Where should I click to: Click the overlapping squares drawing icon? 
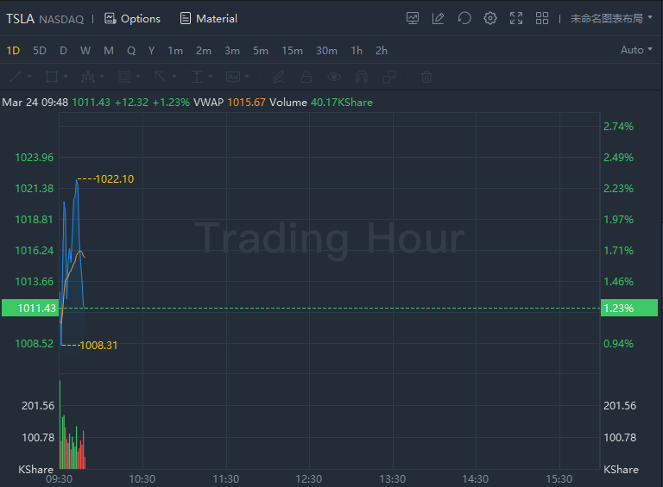click(x=389, y=77)
